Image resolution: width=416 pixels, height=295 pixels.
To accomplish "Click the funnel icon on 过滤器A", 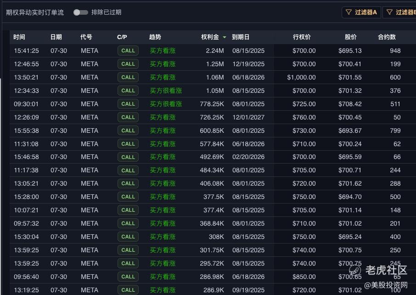I will coord(349,12).
